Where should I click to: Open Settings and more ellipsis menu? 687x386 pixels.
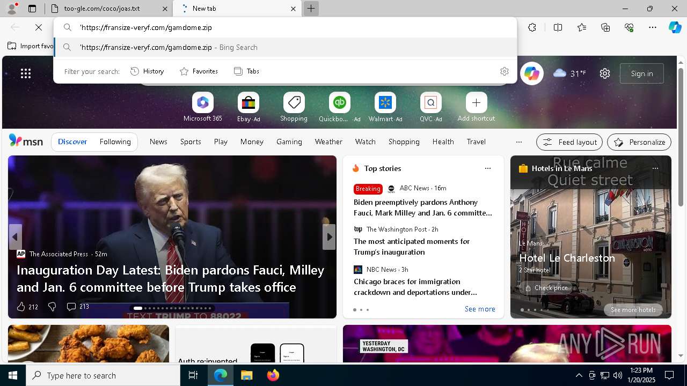(653, 27)
